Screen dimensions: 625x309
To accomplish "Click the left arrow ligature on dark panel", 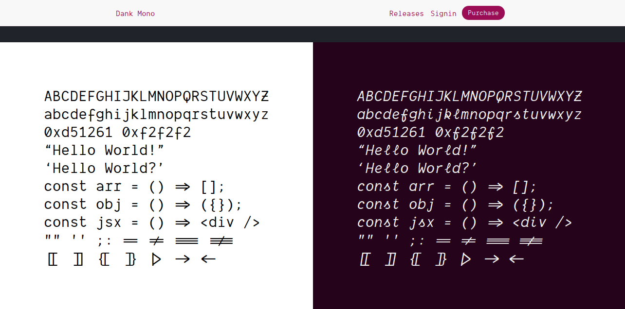I will pyautogui.click(x=516, y=259).
